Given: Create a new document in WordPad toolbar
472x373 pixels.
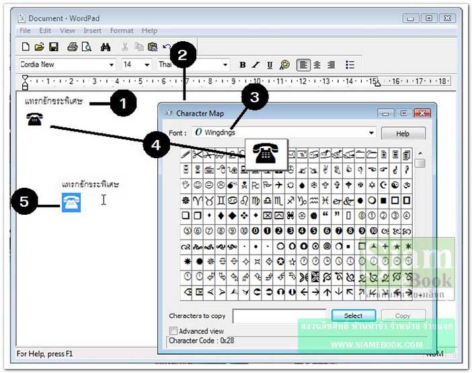Looking at the screenshot, I should tap(26, 46).
